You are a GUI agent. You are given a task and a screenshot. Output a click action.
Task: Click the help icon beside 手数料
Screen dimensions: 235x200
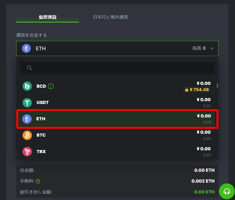38,181
